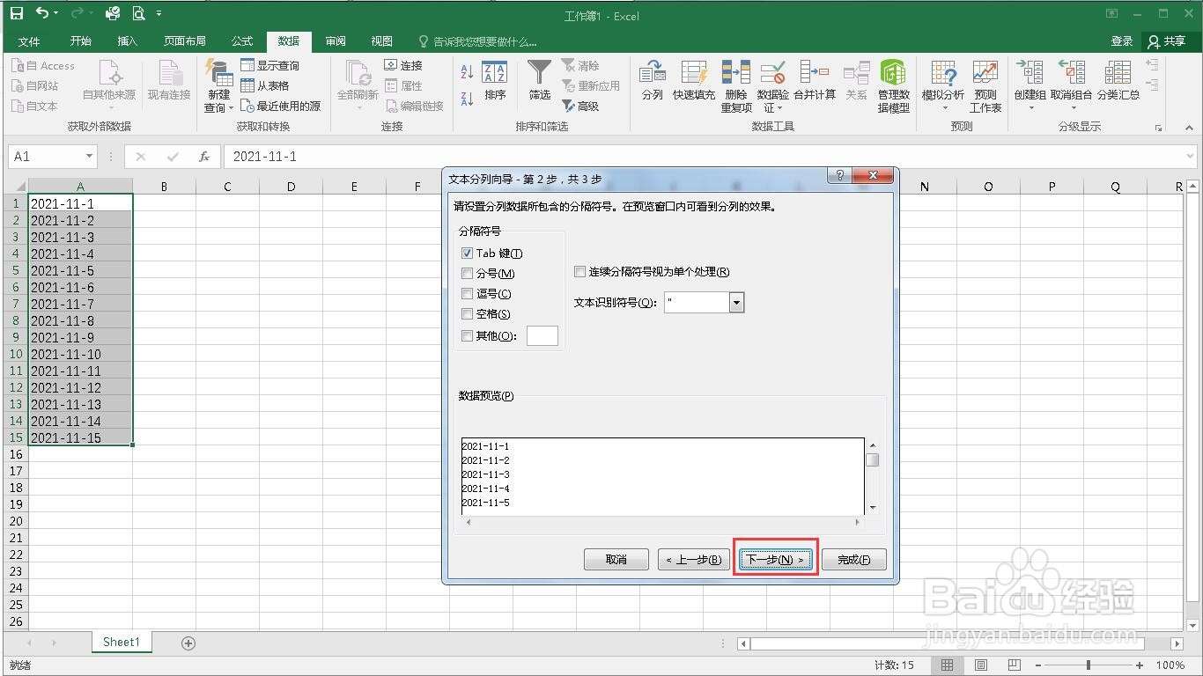Open the 开始 ribbon tab
This screenshot has height=676, width=1203.
[x=80, y=40]
